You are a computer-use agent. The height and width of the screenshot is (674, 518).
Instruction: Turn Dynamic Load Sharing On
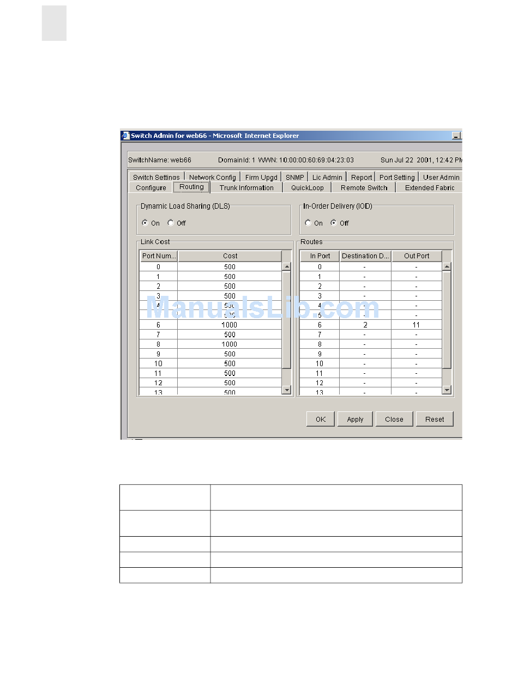(145, 223)
